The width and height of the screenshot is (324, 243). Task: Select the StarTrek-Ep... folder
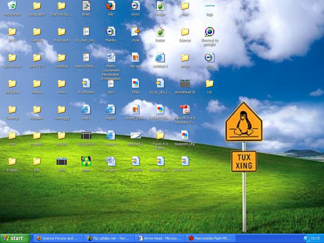[61, 6]
